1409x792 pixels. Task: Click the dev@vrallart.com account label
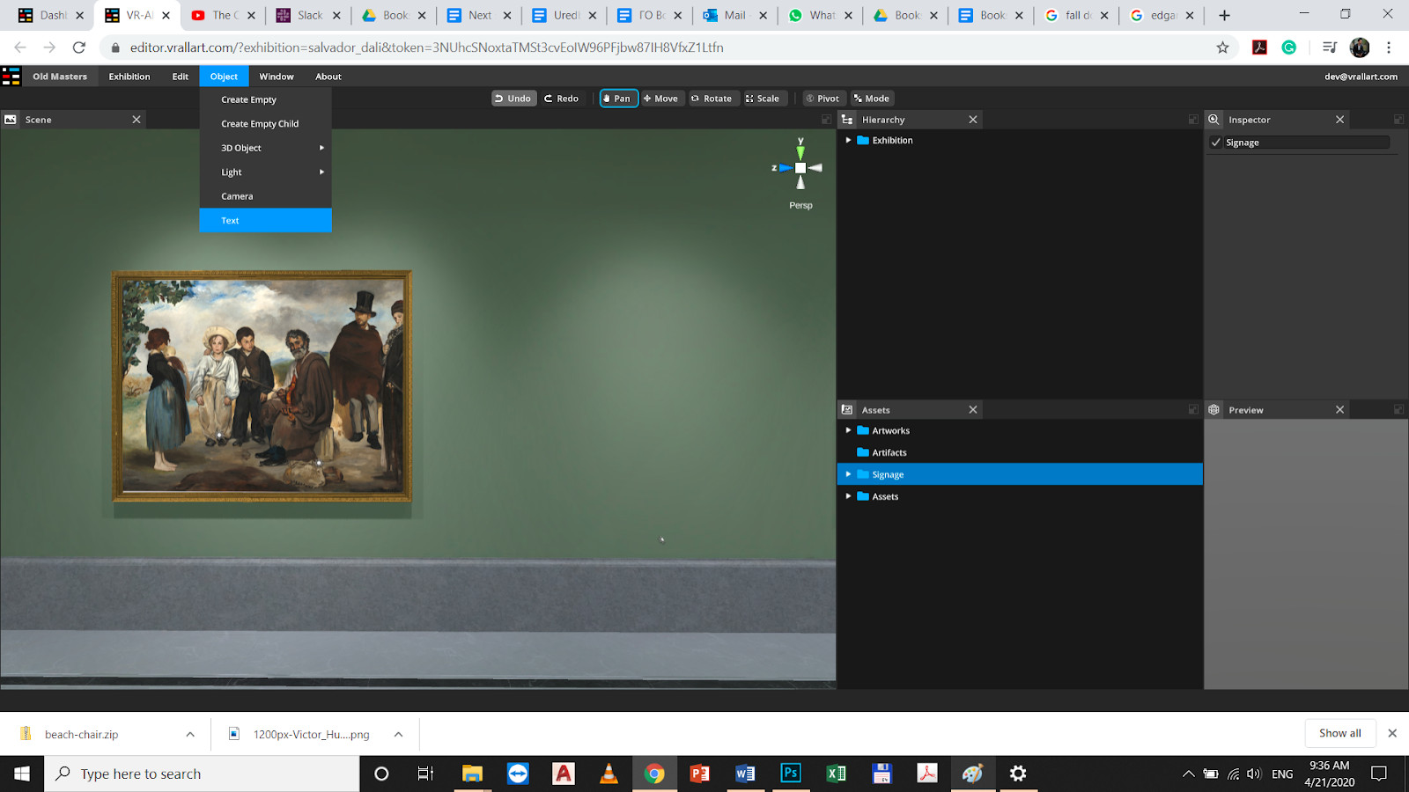click(x=1361, y=77)
